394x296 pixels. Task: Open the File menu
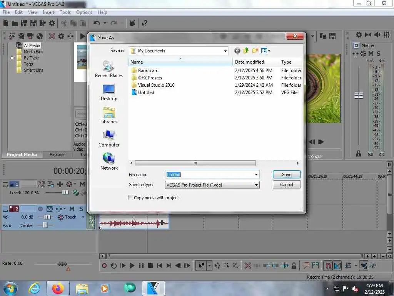[x=6, y=12]
